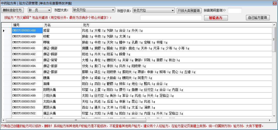Open the 咳嗽 prescription name
278x130 pixels.
click(47, 37)
